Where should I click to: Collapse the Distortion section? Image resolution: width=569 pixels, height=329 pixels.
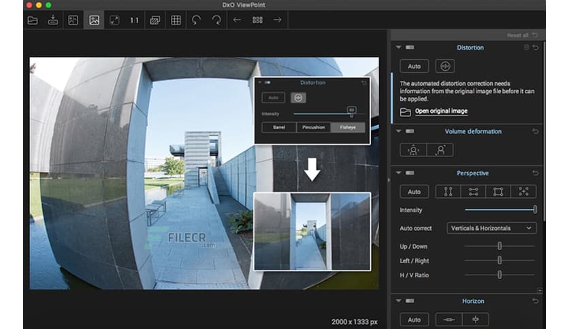coord(398,48)
